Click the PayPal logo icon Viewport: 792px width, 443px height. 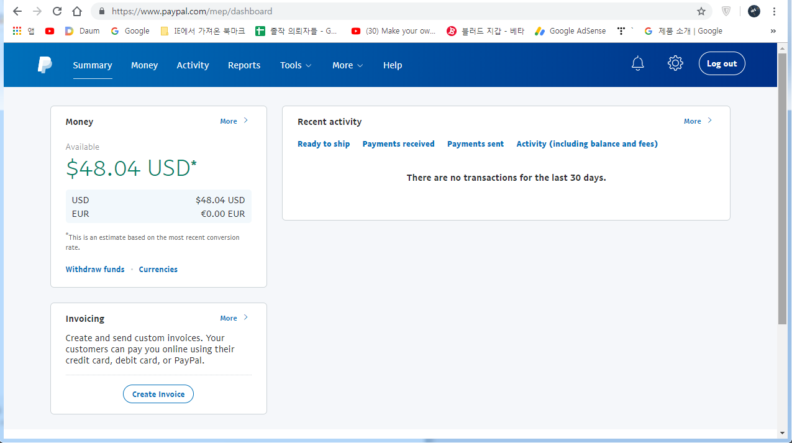[x=45, y=65]
